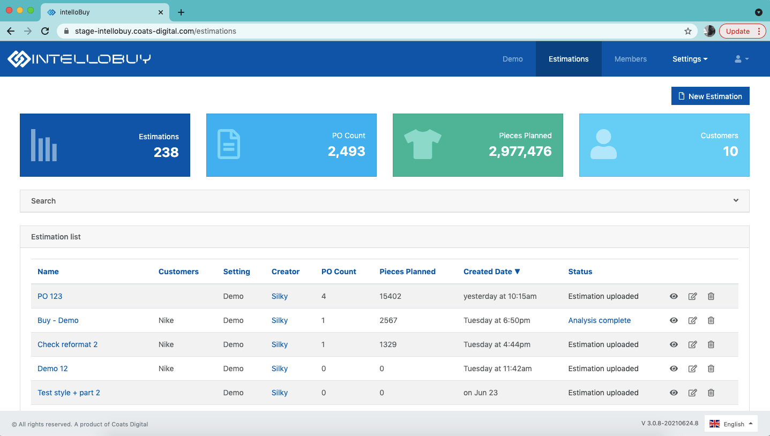The height and width of the screenshot is (436, 770).
Task: Open the English language selector
Action: [x=730, y=424]
